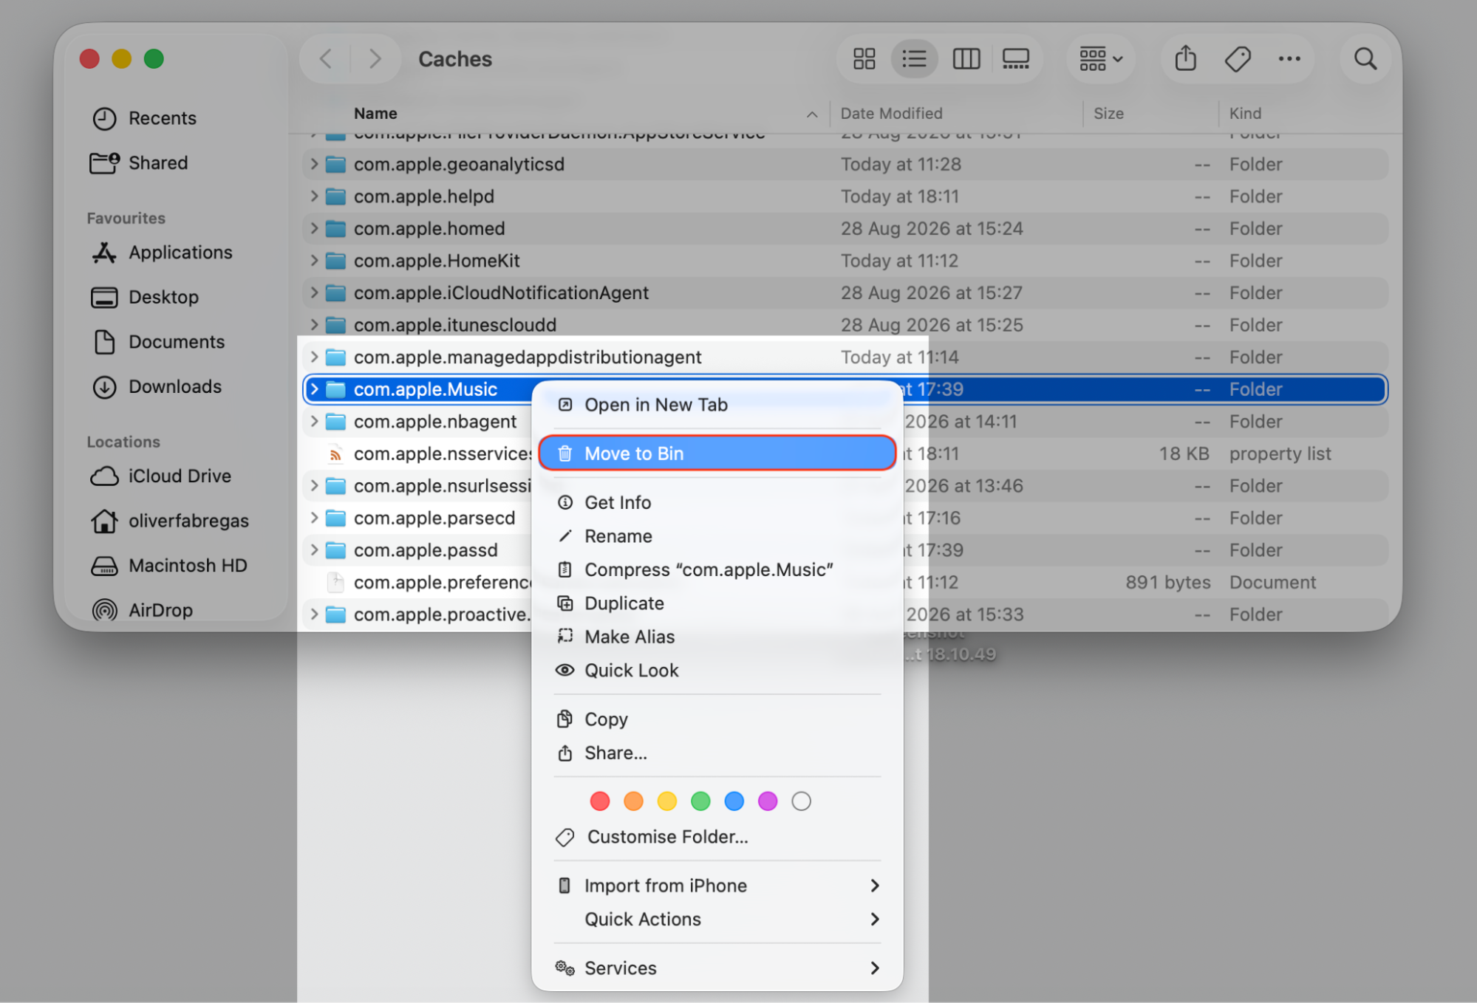The image size is (1477, 1003).
Task: Open Shared in the sidebar
Action: click(x=140, y=162)
